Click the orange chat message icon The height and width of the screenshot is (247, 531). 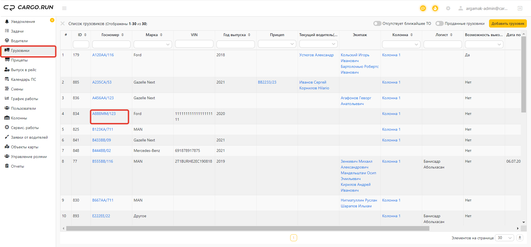pos(423,8)
